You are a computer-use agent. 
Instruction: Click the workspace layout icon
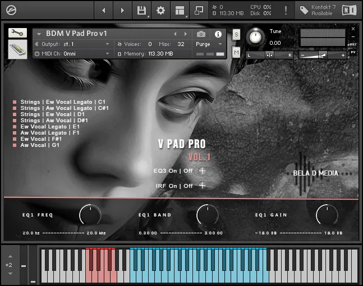click(x=180, y=10)
